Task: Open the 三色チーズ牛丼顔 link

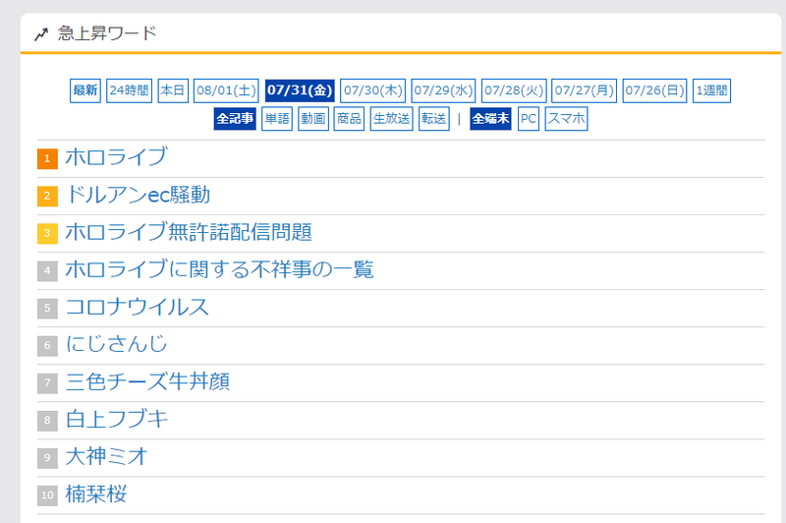Action: (148, 381)
